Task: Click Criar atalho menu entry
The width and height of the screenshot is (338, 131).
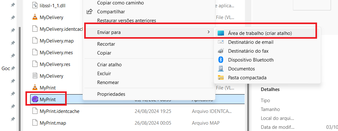Action: pyautogui.click(x=109, y=64)
